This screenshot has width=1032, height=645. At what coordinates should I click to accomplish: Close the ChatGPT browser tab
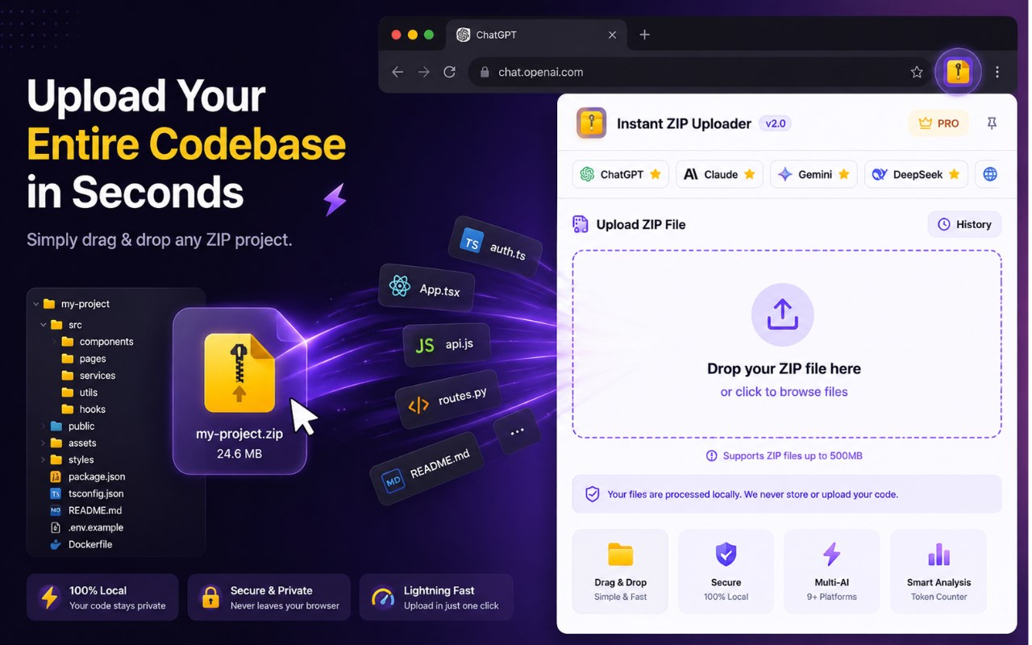(612, 35)
